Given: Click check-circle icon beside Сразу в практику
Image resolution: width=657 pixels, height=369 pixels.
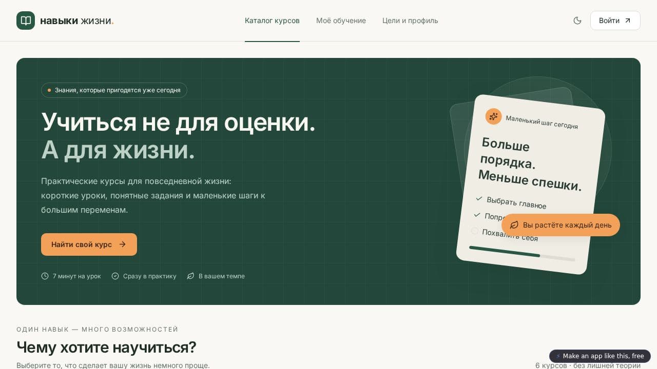Looking at the screenshot, I should [x=115, y=276].
